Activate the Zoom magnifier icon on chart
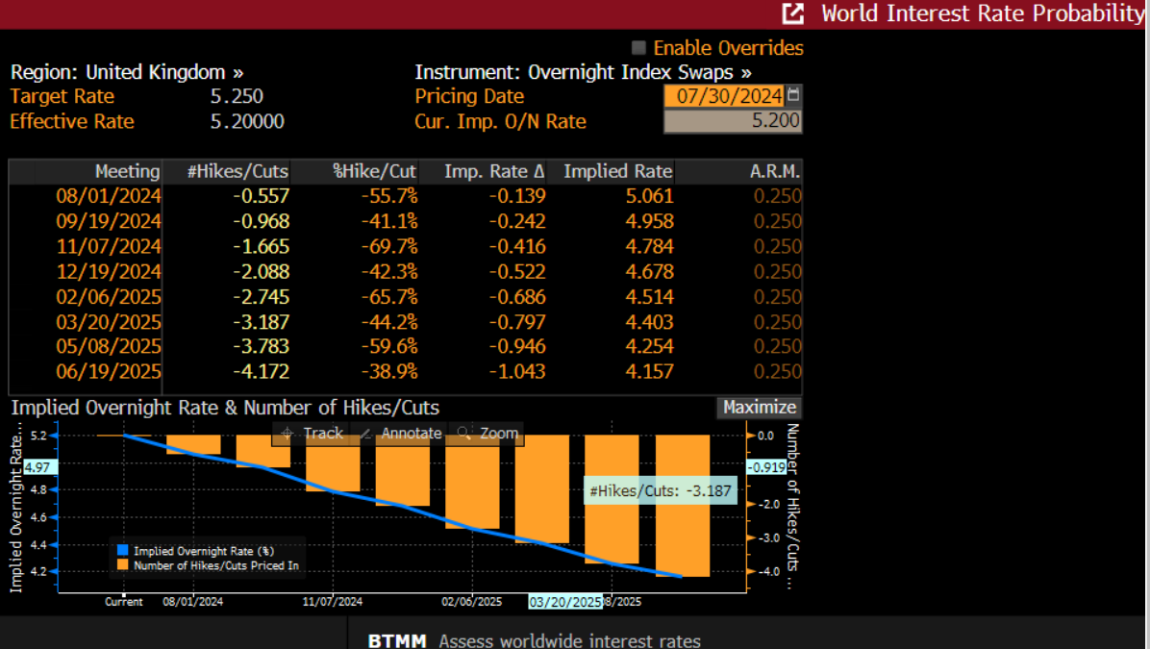Viewport: 1150px width, 649px height. point(462,434)
